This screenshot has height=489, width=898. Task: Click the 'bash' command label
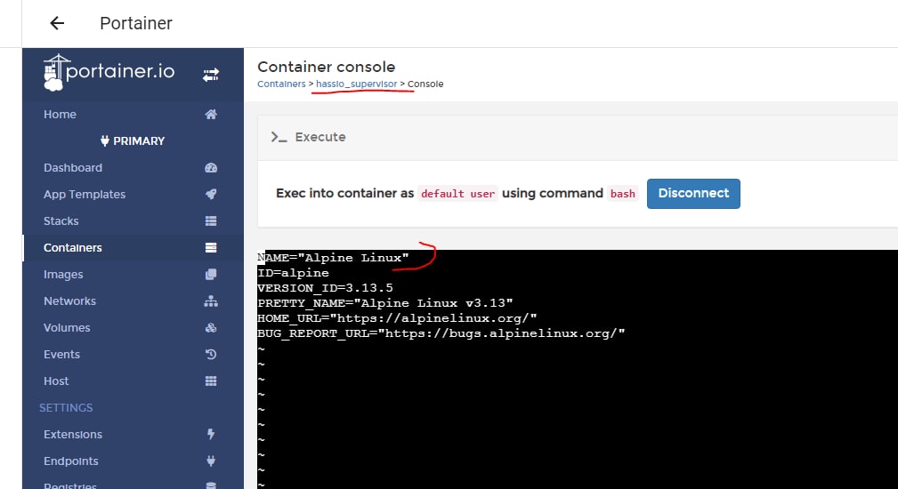622,193
